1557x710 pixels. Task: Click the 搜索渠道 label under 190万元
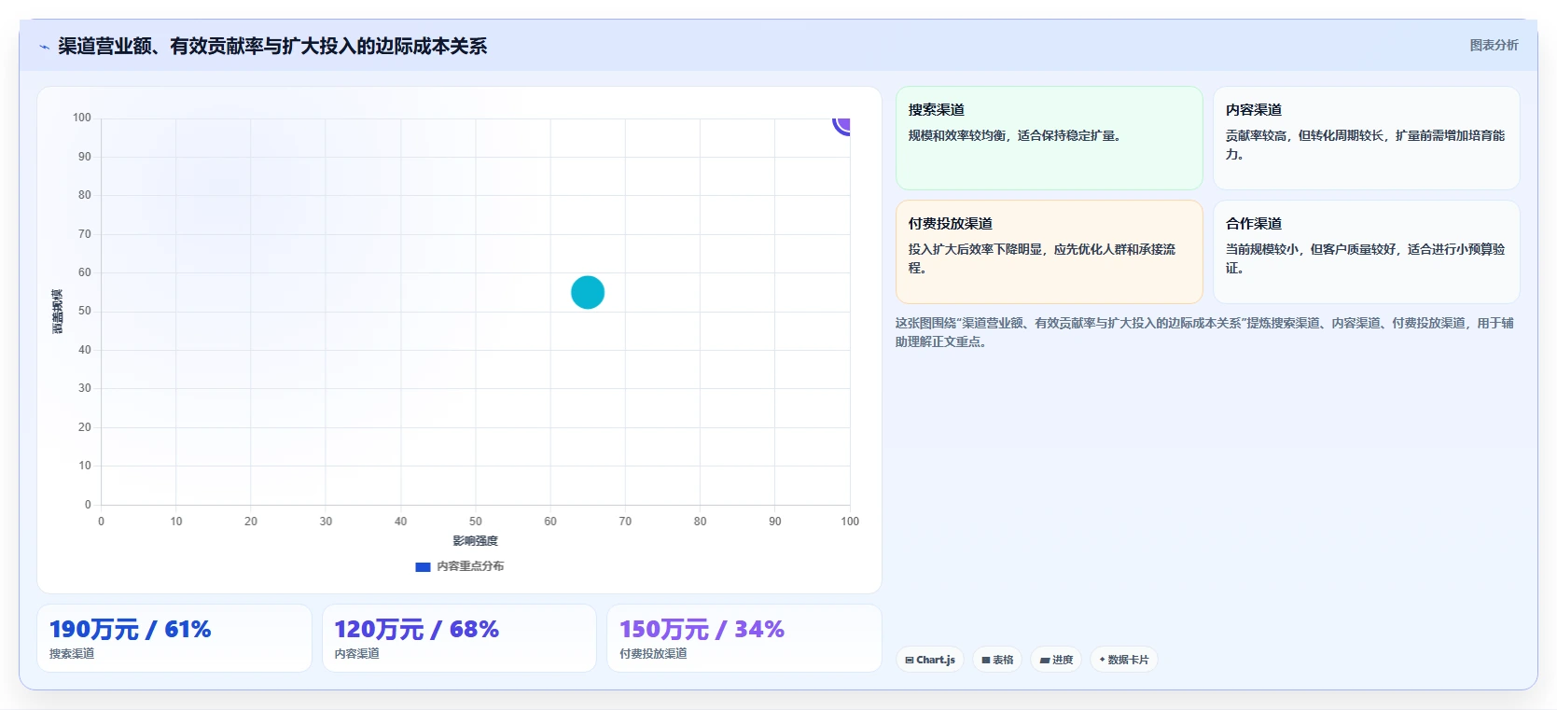pyautogui.click(x=72, y=654)
